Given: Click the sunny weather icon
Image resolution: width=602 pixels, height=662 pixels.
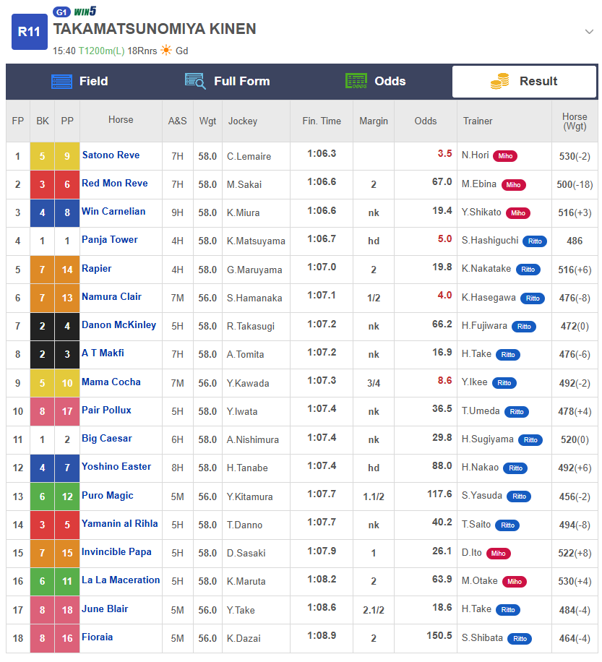Looking at the screenshot, I should point(166,51).
